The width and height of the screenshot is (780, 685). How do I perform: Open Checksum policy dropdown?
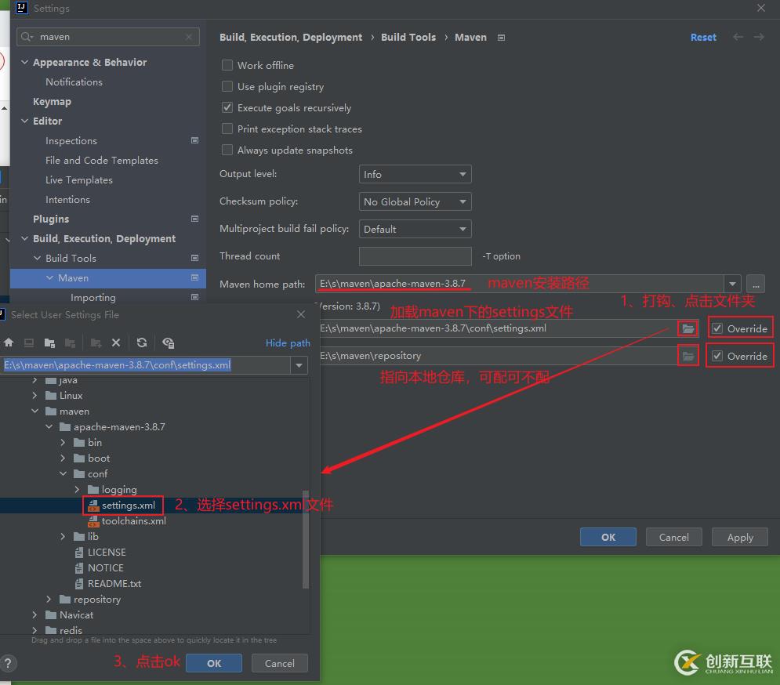pos(415,201)
